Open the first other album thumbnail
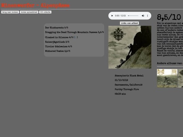 [167, 78]
